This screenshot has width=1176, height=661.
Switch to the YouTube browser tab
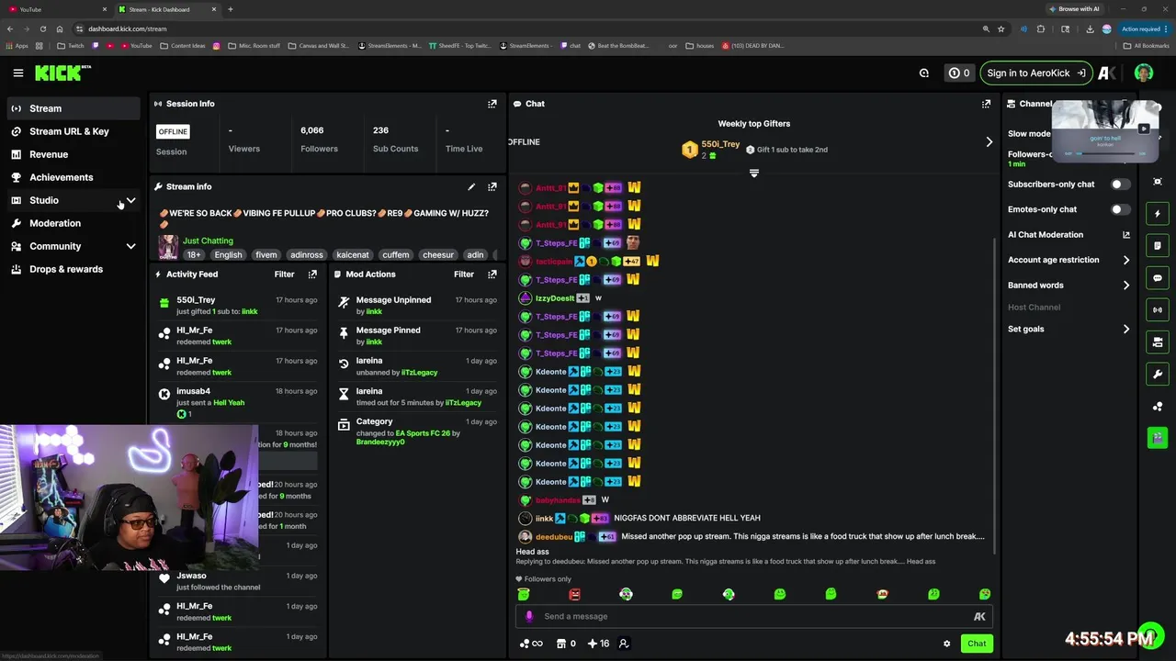point(55,9)
